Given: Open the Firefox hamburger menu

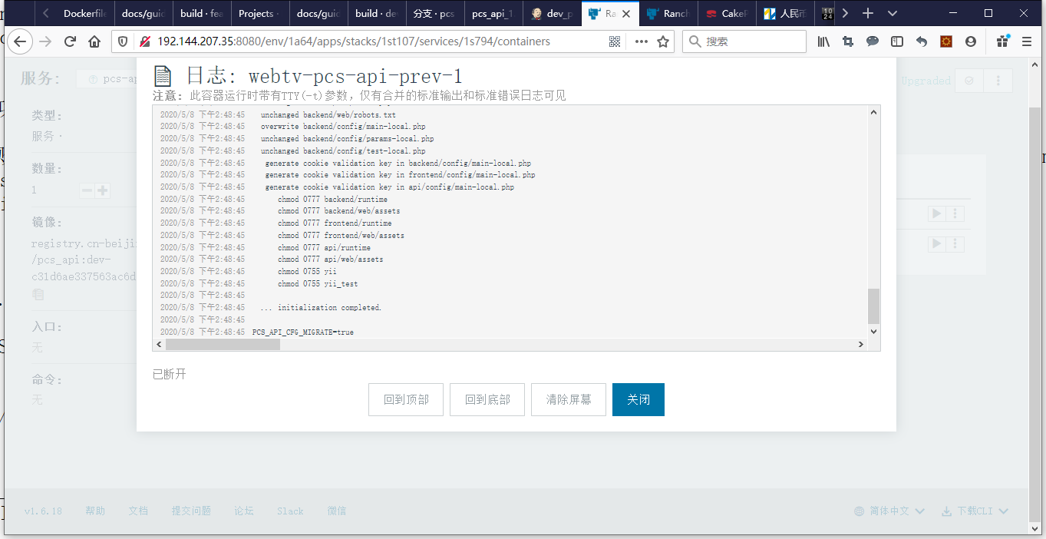Looking at the screenshot, I should [x=1027, y=41].
